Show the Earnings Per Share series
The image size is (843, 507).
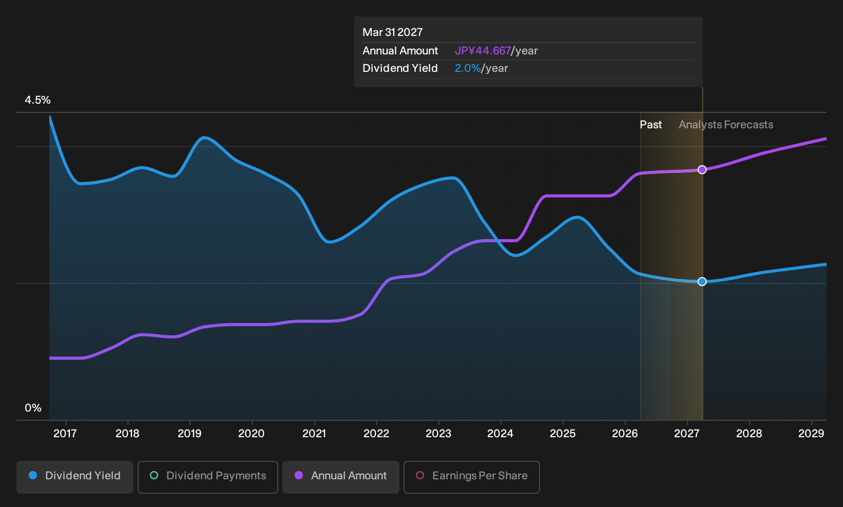tap(472, 477)
